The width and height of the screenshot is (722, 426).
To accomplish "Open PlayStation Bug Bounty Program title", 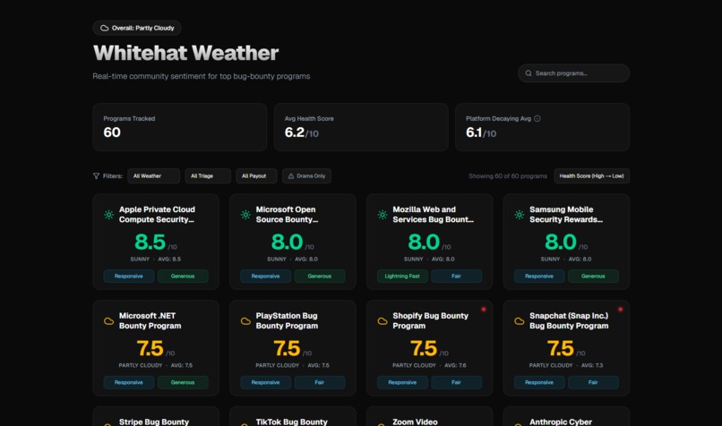I will tap(287, 320).
